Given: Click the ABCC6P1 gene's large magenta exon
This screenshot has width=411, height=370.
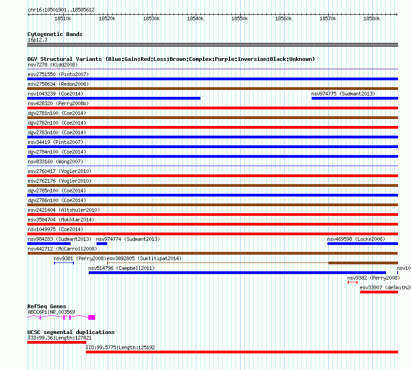Looking at the screenshot, I should 92,317.
